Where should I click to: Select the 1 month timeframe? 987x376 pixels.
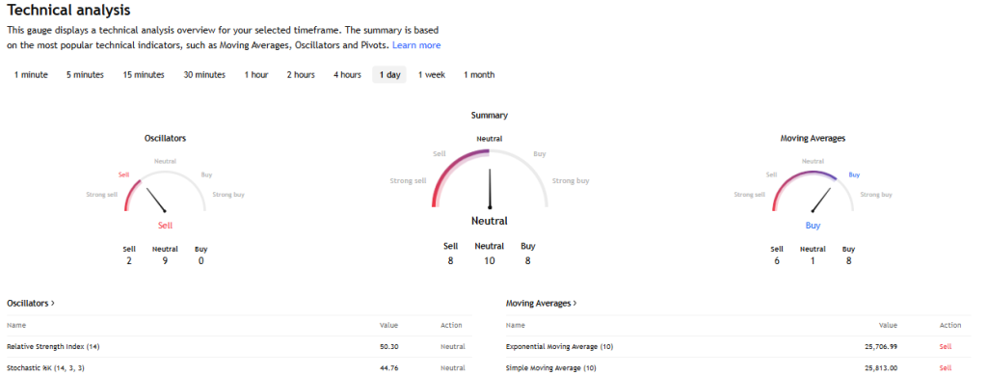coord(479,75)
